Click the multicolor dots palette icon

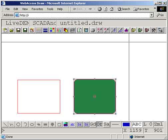point(52,30)
